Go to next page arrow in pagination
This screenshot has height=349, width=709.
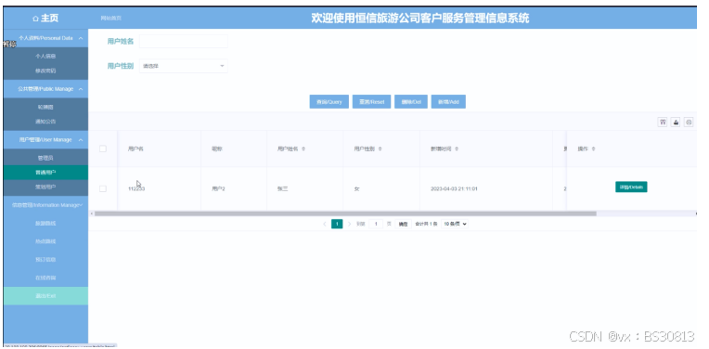click(349, 224)
